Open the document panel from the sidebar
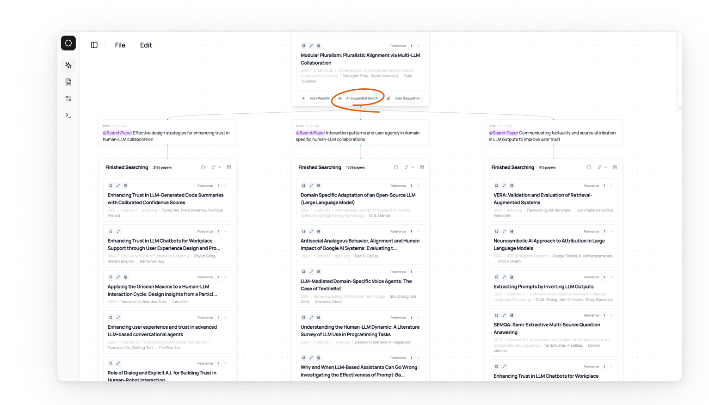 point(68,81)
